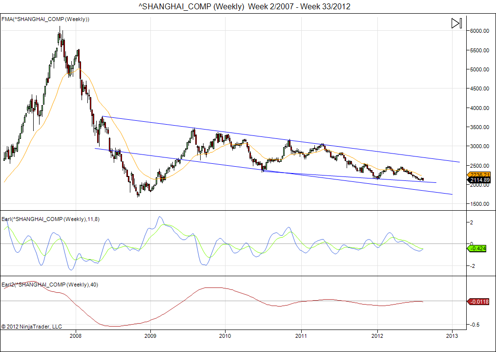Image resolution: width=496 pixels, height=352 pixels.
Task: Click the 2013 label on time axis
Action: 452,336
